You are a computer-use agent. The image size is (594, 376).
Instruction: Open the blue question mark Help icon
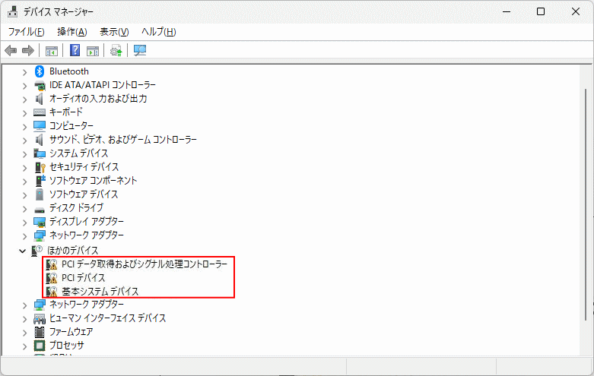(x=75, y=50)
